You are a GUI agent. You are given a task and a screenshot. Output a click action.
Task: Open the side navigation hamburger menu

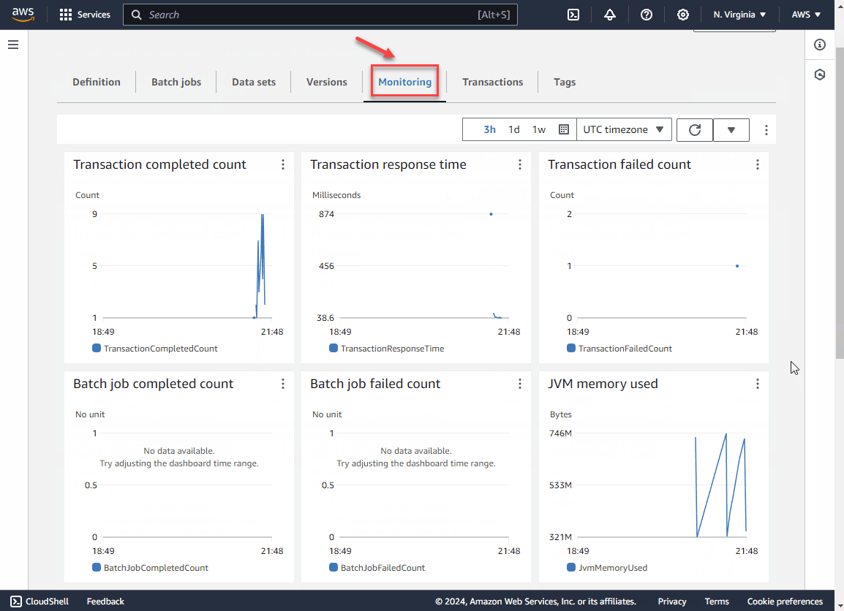pos(13,45)
